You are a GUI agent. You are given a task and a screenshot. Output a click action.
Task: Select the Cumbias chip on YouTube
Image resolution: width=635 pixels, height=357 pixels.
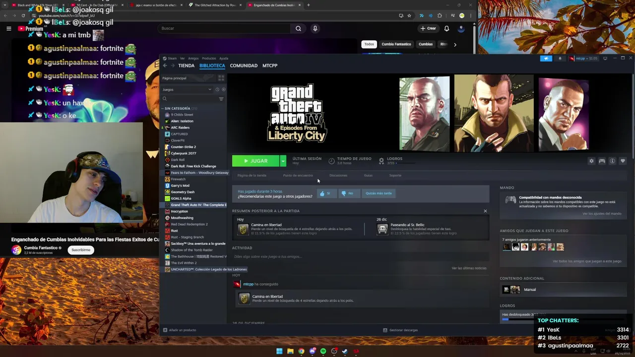[x=426, y=44]
